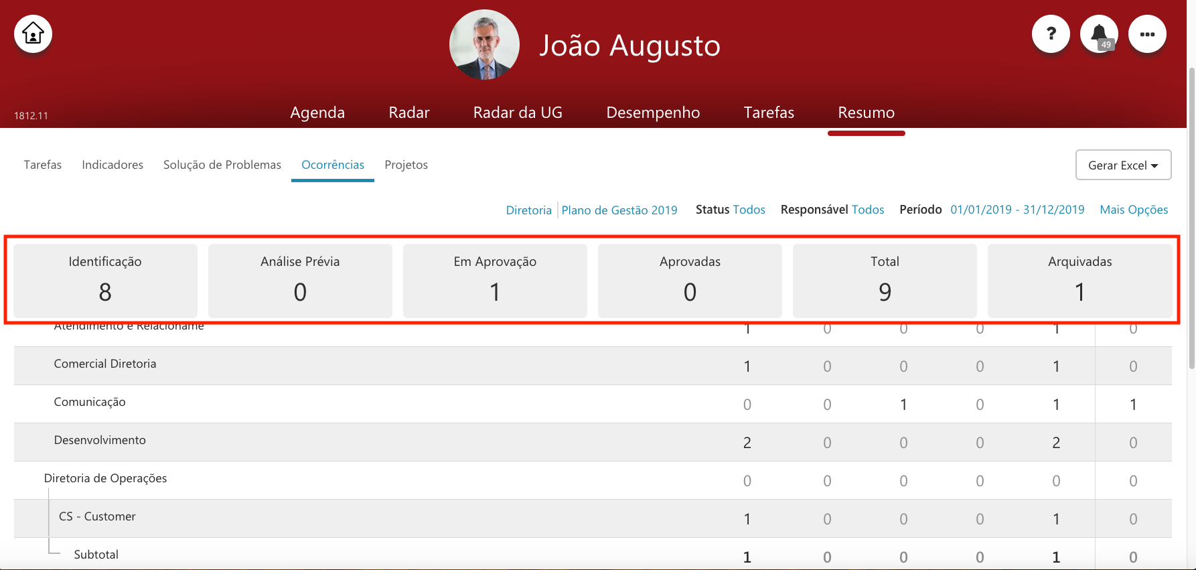
Task: Open the Desempenho tab
Action: (x=653, y=113)
